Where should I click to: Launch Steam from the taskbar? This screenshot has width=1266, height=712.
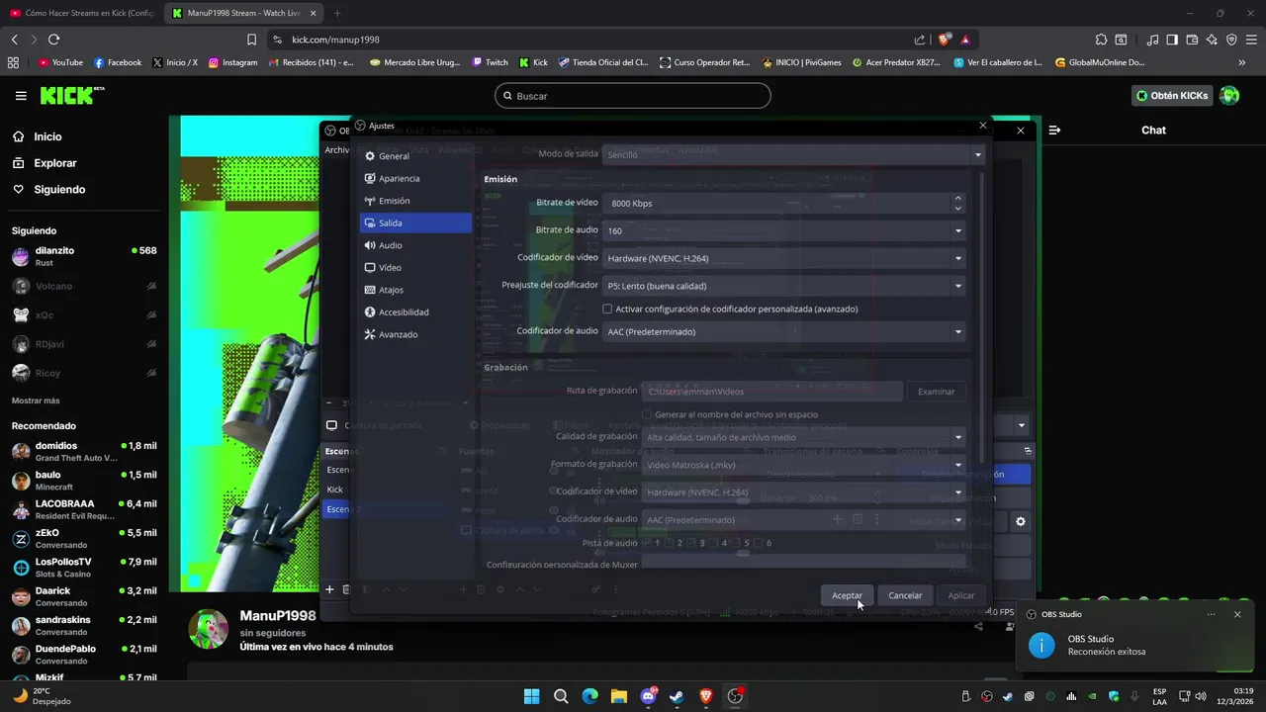coord(677,696)
